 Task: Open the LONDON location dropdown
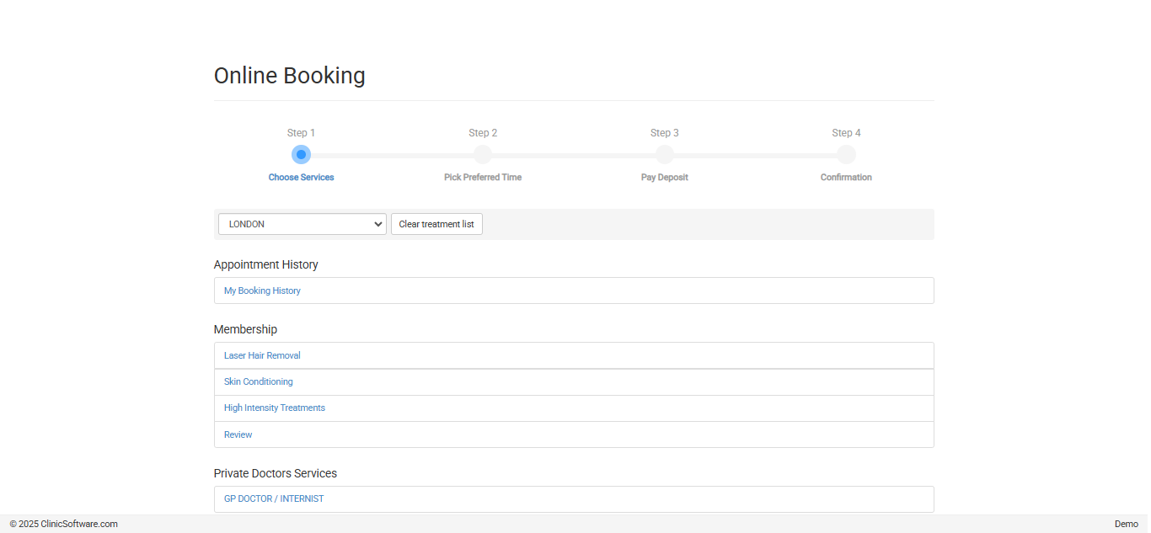[302, 224]
